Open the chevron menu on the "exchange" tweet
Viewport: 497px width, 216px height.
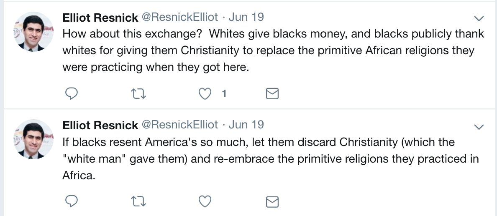[479, 19]
